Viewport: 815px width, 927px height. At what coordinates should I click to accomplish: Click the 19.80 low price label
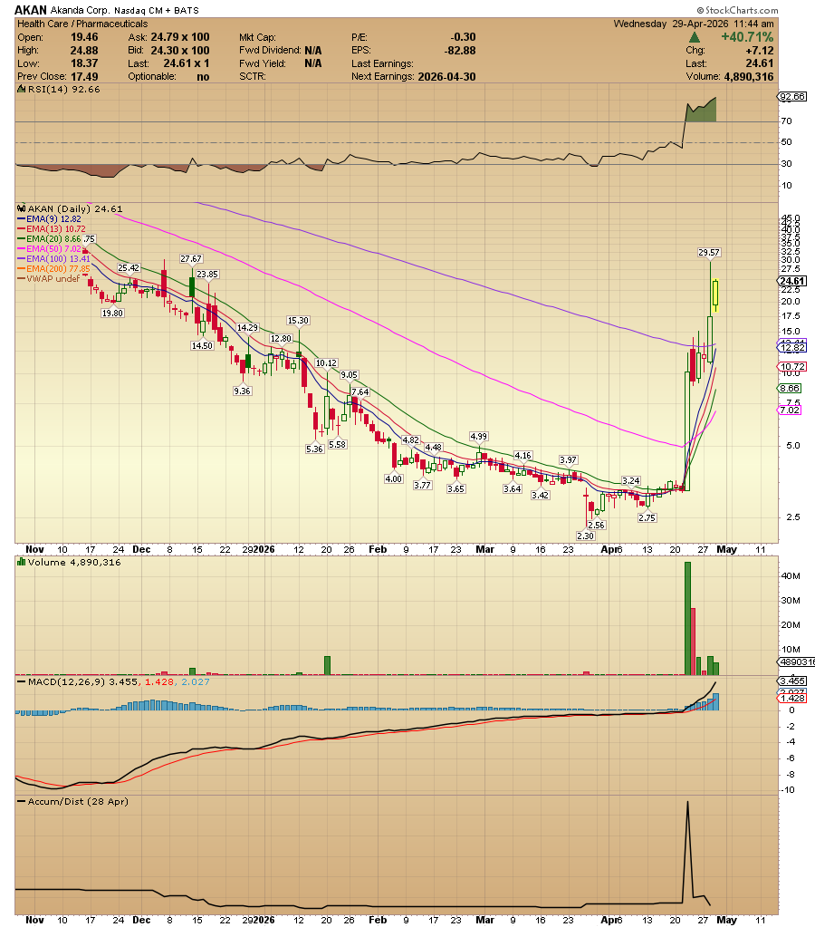pos(112,314)
